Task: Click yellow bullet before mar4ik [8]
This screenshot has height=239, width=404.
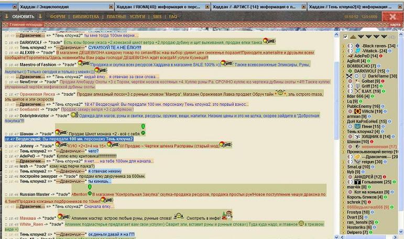Action: click(343, 187)
